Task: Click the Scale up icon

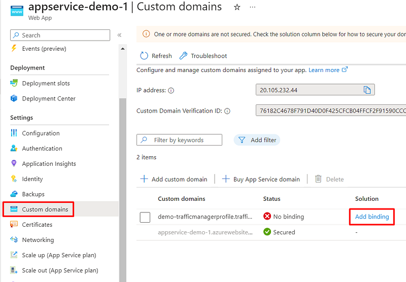Action: tap(14, 255)
